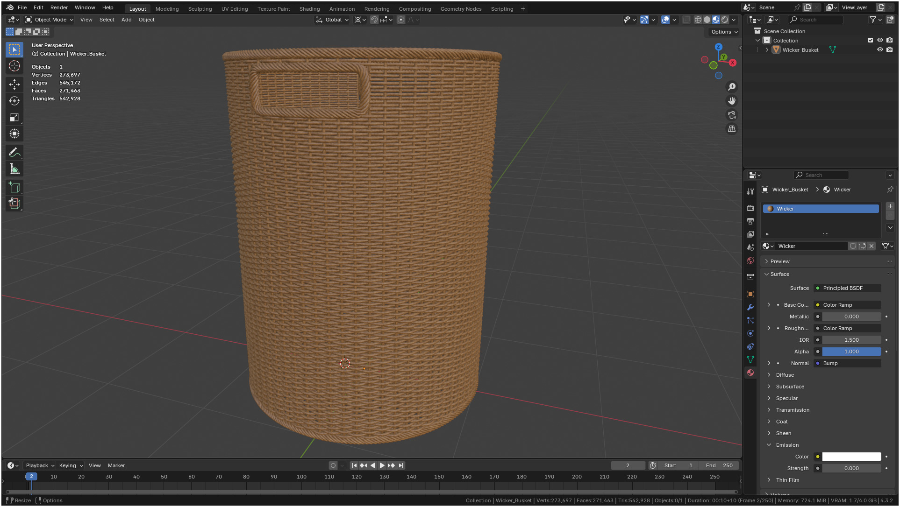Open the View Layer properties tab

(750, 234)
